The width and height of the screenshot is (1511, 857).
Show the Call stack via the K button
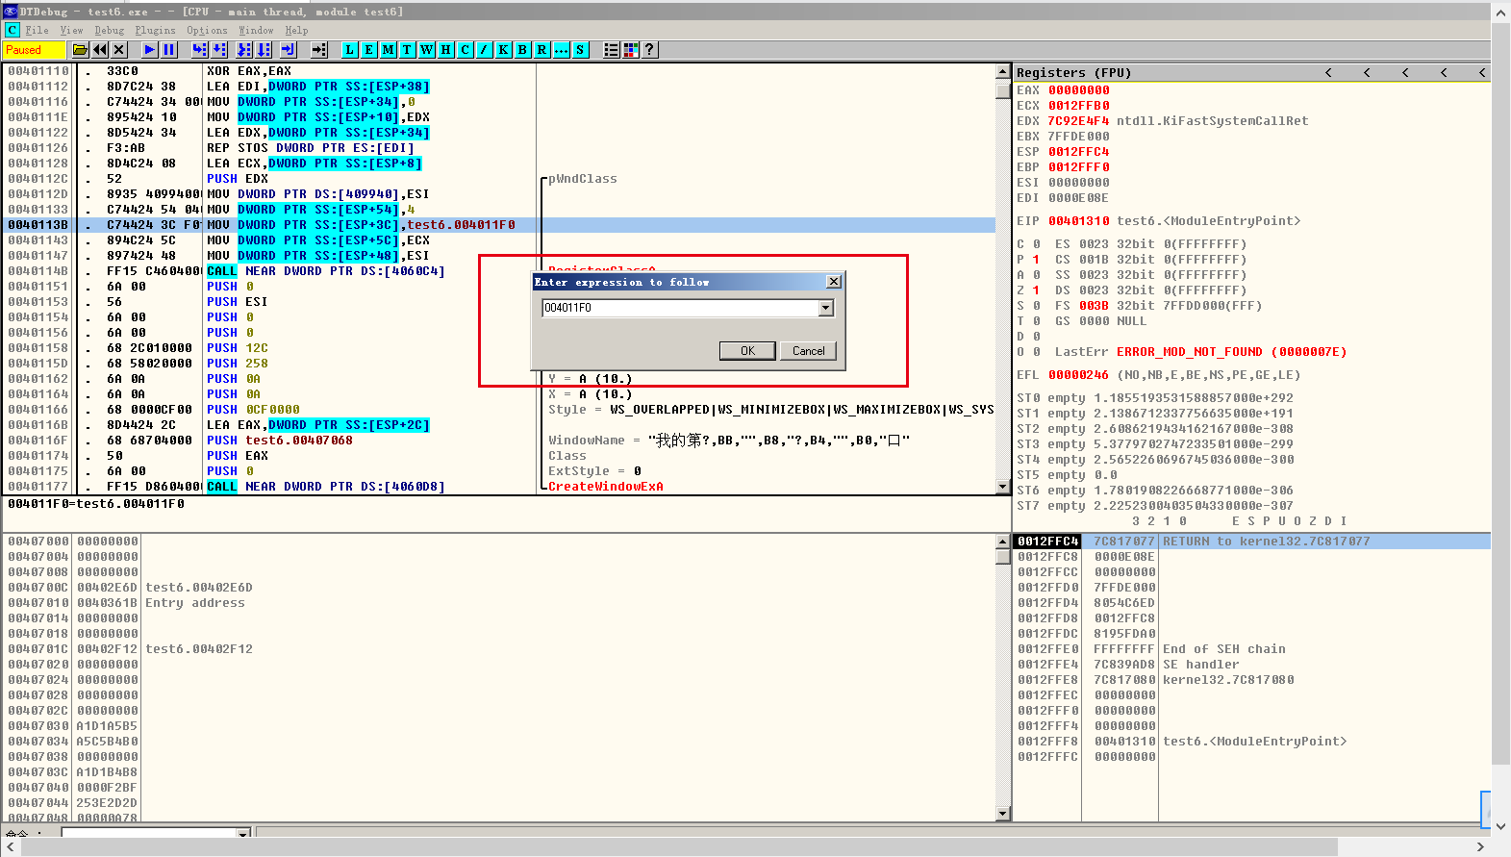click(x=504, y=50)
